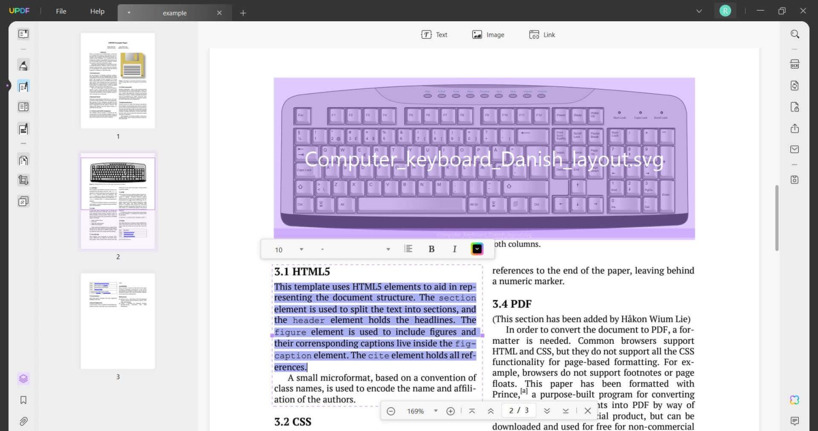Open the zoom percentage dropdown
The image size is (818, 431).
(x=436, y=410)
